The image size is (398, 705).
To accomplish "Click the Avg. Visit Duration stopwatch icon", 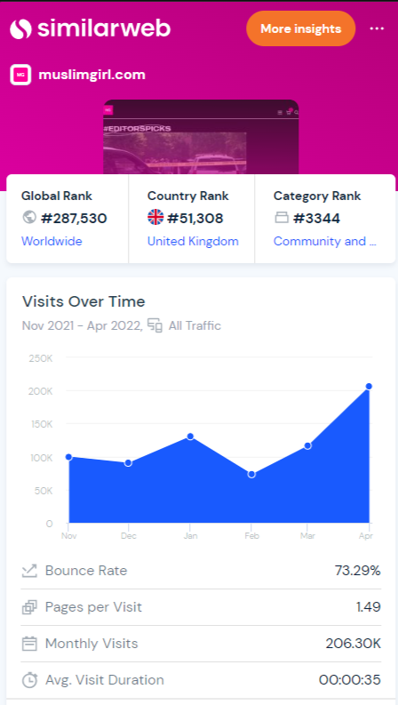I will click(29, 680).
